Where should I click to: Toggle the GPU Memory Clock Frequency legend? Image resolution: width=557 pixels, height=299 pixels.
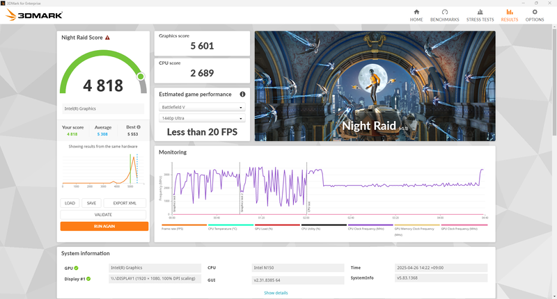coord(416,229)
